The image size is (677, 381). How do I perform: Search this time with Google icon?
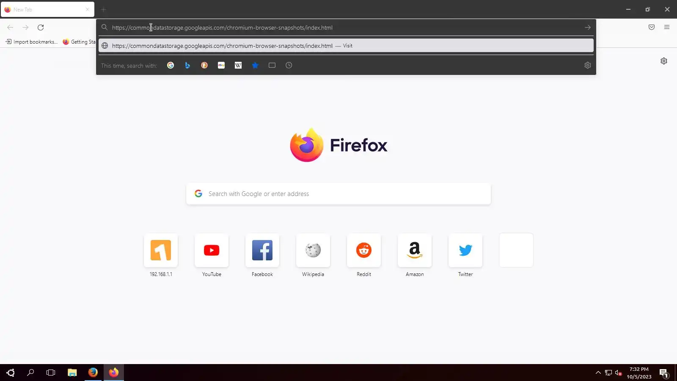(171, 65)
